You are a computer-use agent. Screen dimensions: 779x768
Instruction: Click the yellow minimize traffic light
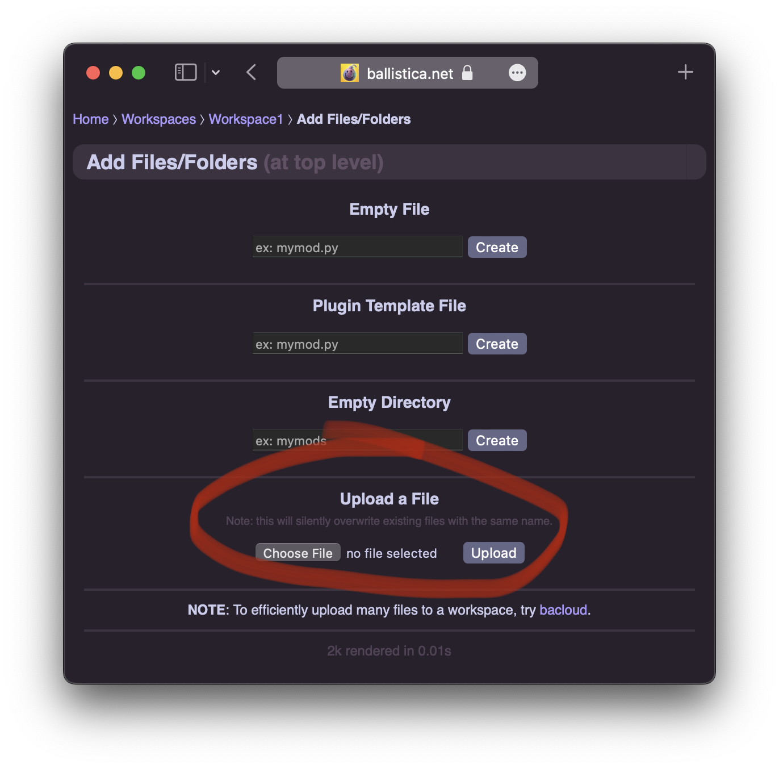pyautogui.click(x=116, y=73)
